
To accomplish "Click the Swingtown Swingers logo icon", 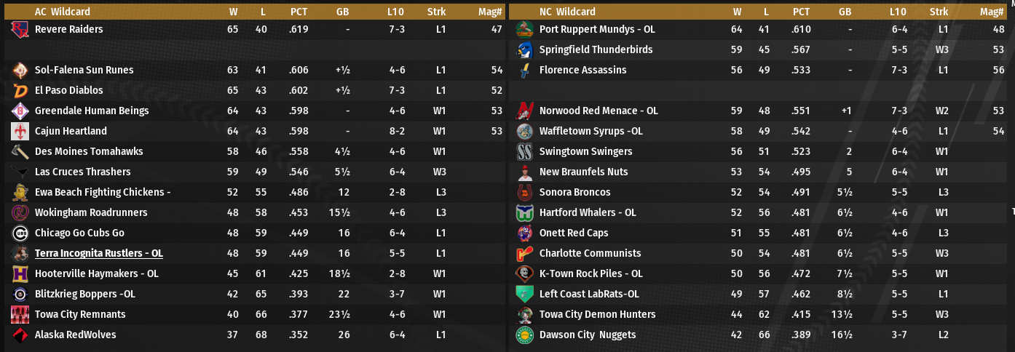I will pos(524,152).
